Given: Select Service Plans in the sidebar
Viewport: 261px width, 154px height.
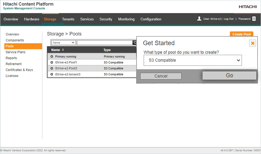Looking at the screenshot, I should pyautogui.click(x=16, y=52).
